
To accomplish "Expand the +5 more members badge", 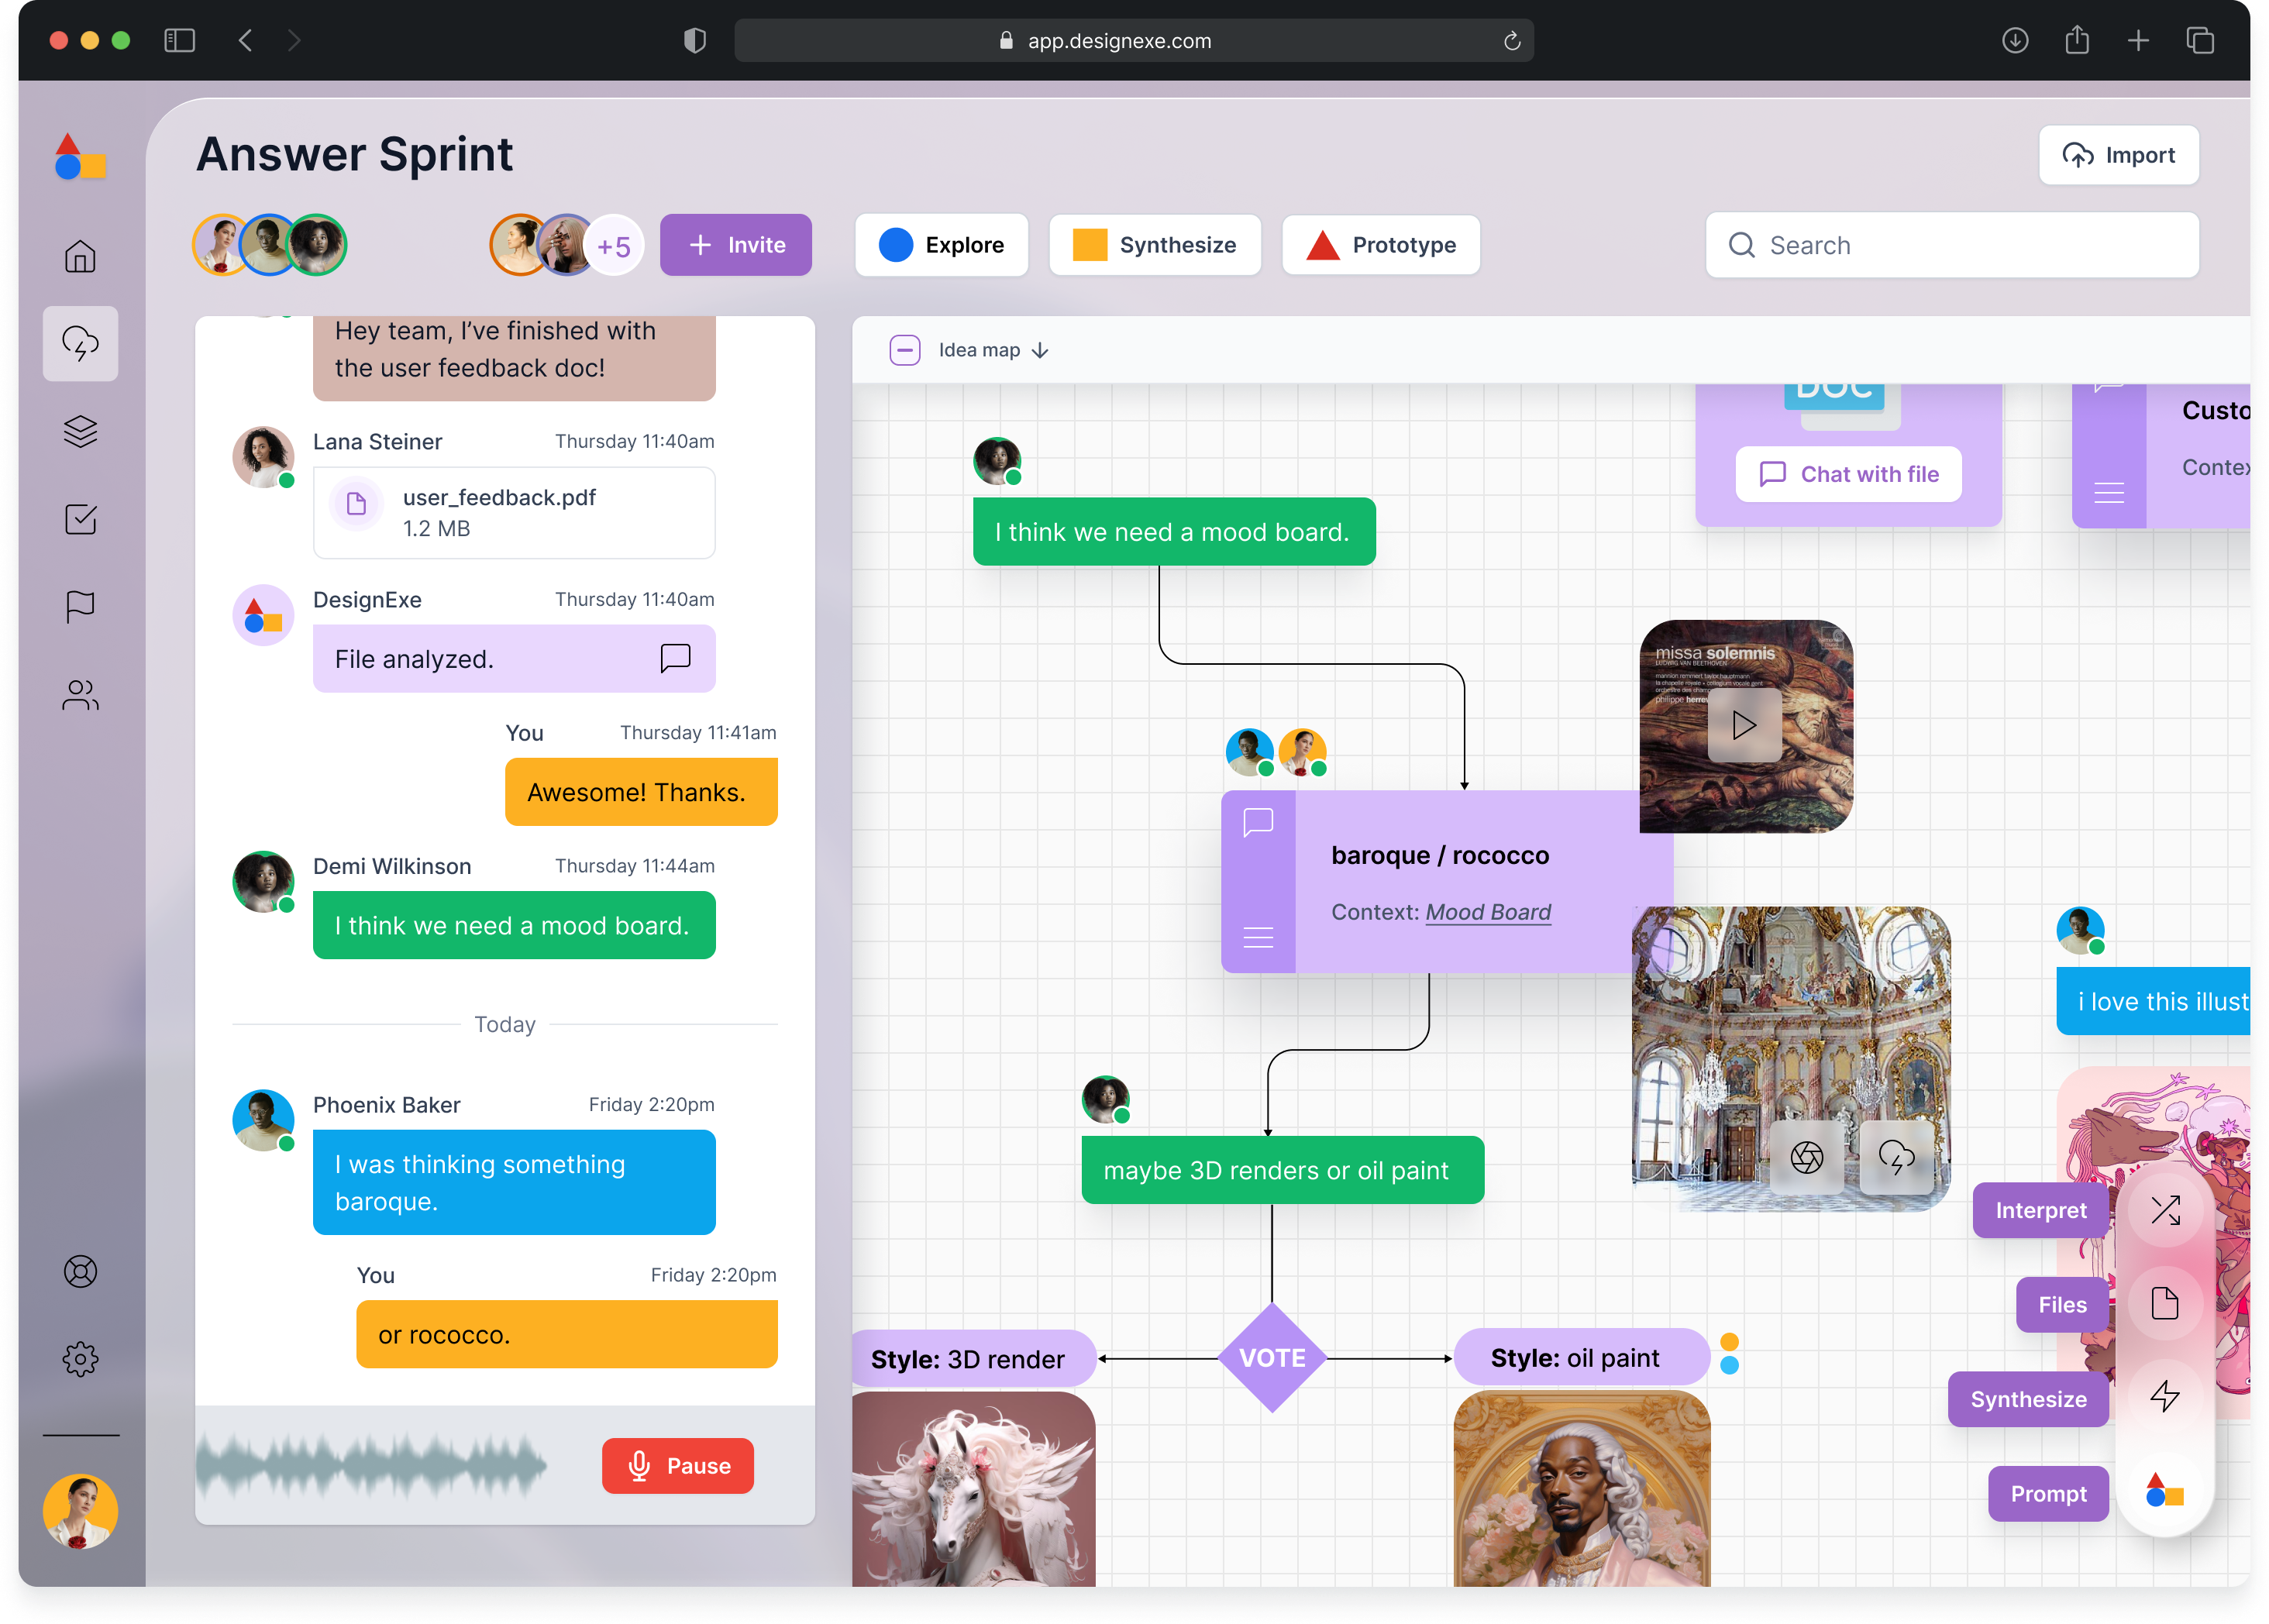I will click(x=614, y=246).
